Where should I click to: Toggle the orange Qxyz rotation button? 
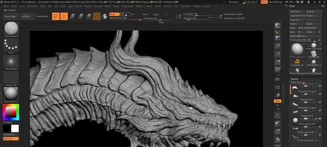278,101
